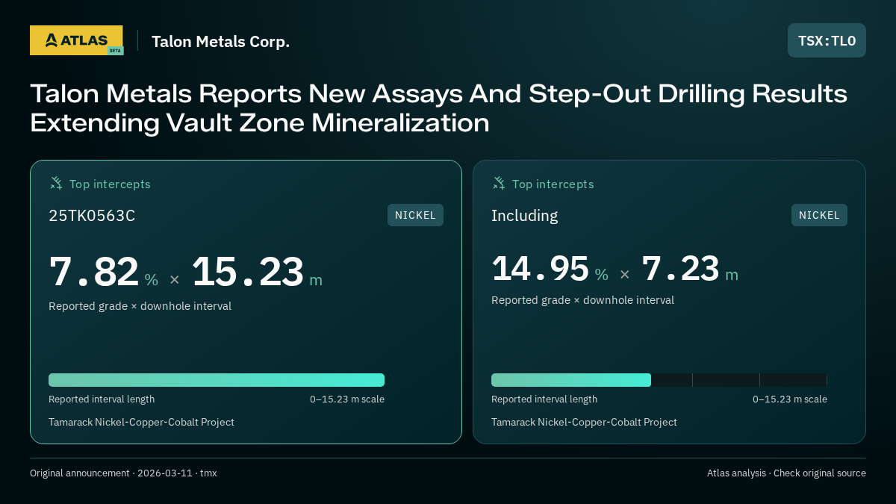The width and height of the screenshot is (896, 504).
Task: Click the 7.23 m interval value
Action: pos(690,269)
